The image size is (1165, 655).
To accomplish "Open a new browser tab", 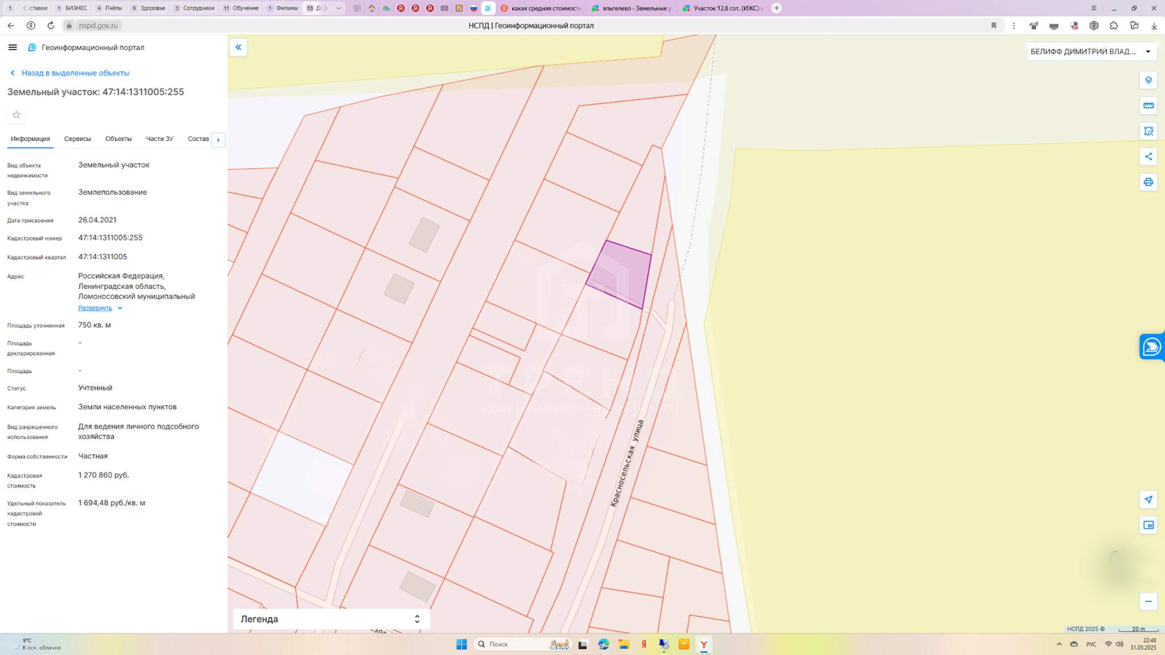I will pos(776,8).
